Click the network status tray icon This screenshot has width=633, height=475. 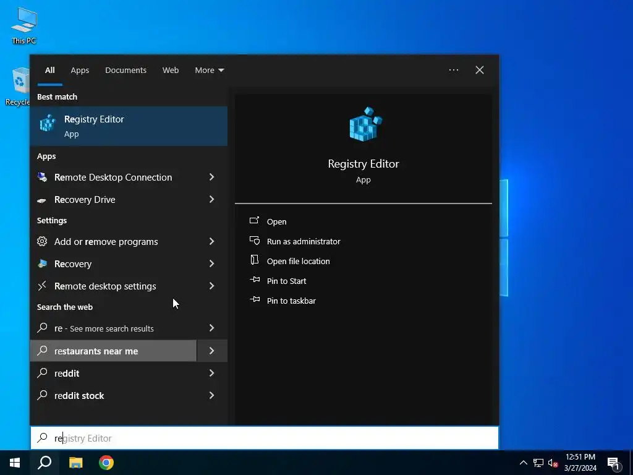(x=538, y=463)
